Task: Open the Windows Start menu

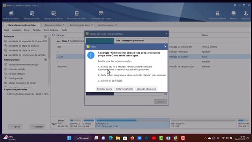Action: (69, 138)
